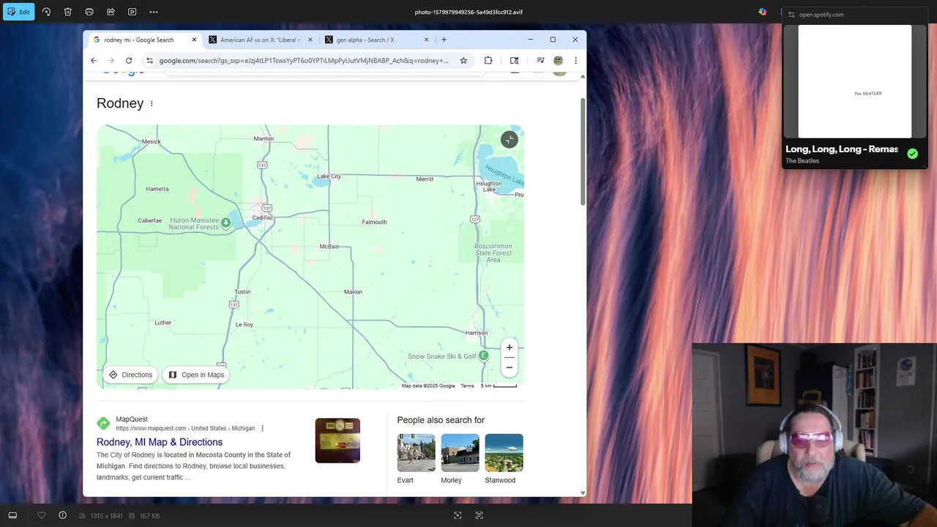Open 'Rodney, MI Map & Directions' link
The height and width of the screenshot is (527, 937).
coord(160,442)
